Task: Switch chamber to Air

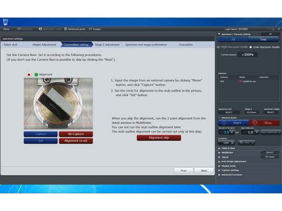Action: [x=233, y=39]
